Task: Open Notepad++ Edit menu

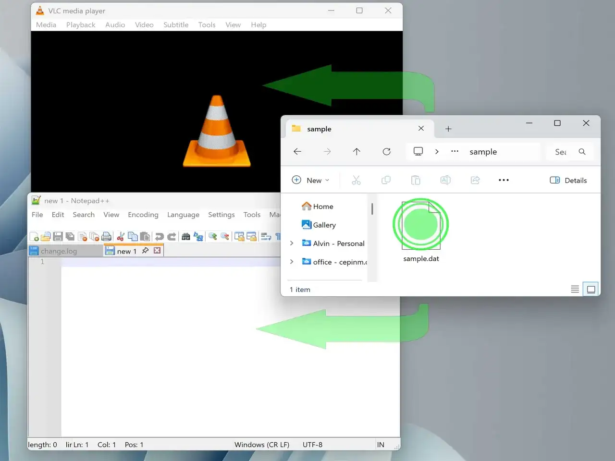Action: click(58, 215)
